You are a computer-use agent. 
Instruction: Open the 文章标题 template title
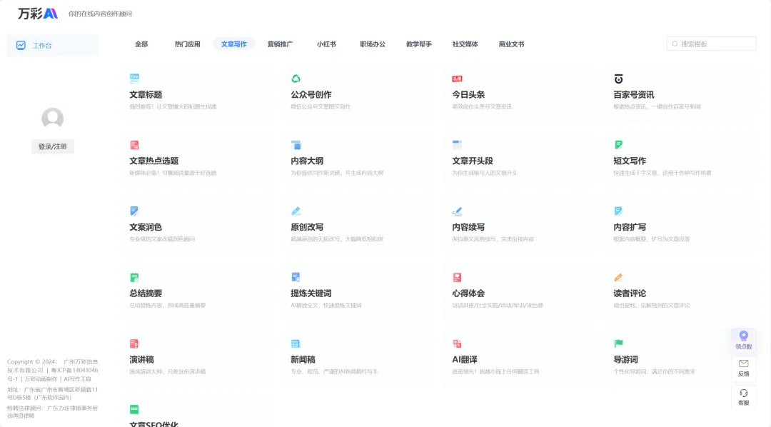146,94
